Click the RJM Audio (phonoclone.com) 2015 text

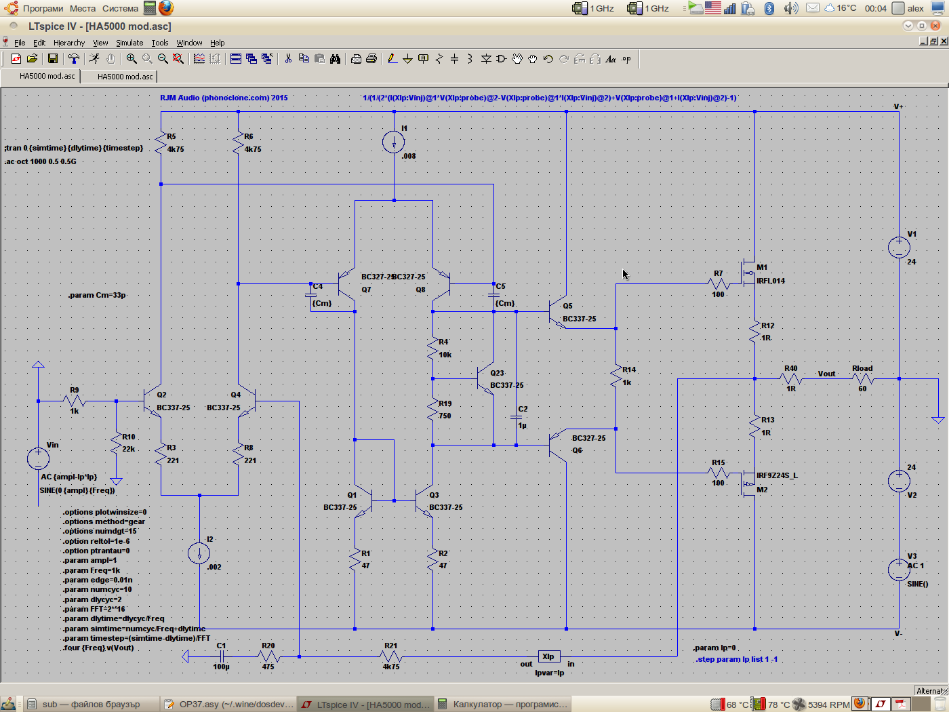point(224,98)
